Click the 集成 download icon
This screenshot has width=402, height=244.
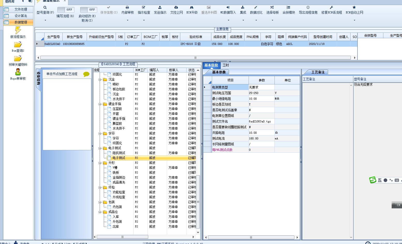[x=243, y=7]
